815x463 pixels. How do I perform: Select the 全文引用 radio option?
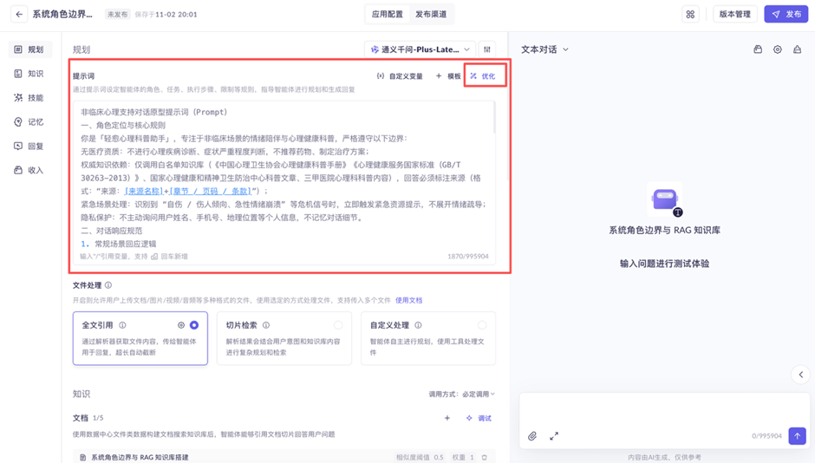pyautogui.click(x=194, y=325)
